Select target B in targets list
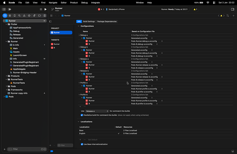237x154 pixels. tap(61, 48)
